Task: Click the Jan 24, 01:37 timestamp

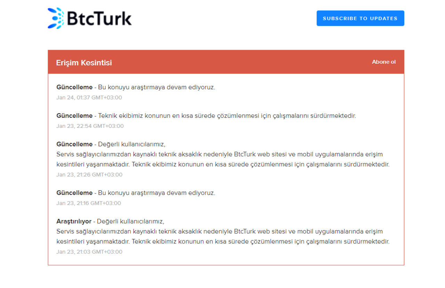Action: point(89,98)
